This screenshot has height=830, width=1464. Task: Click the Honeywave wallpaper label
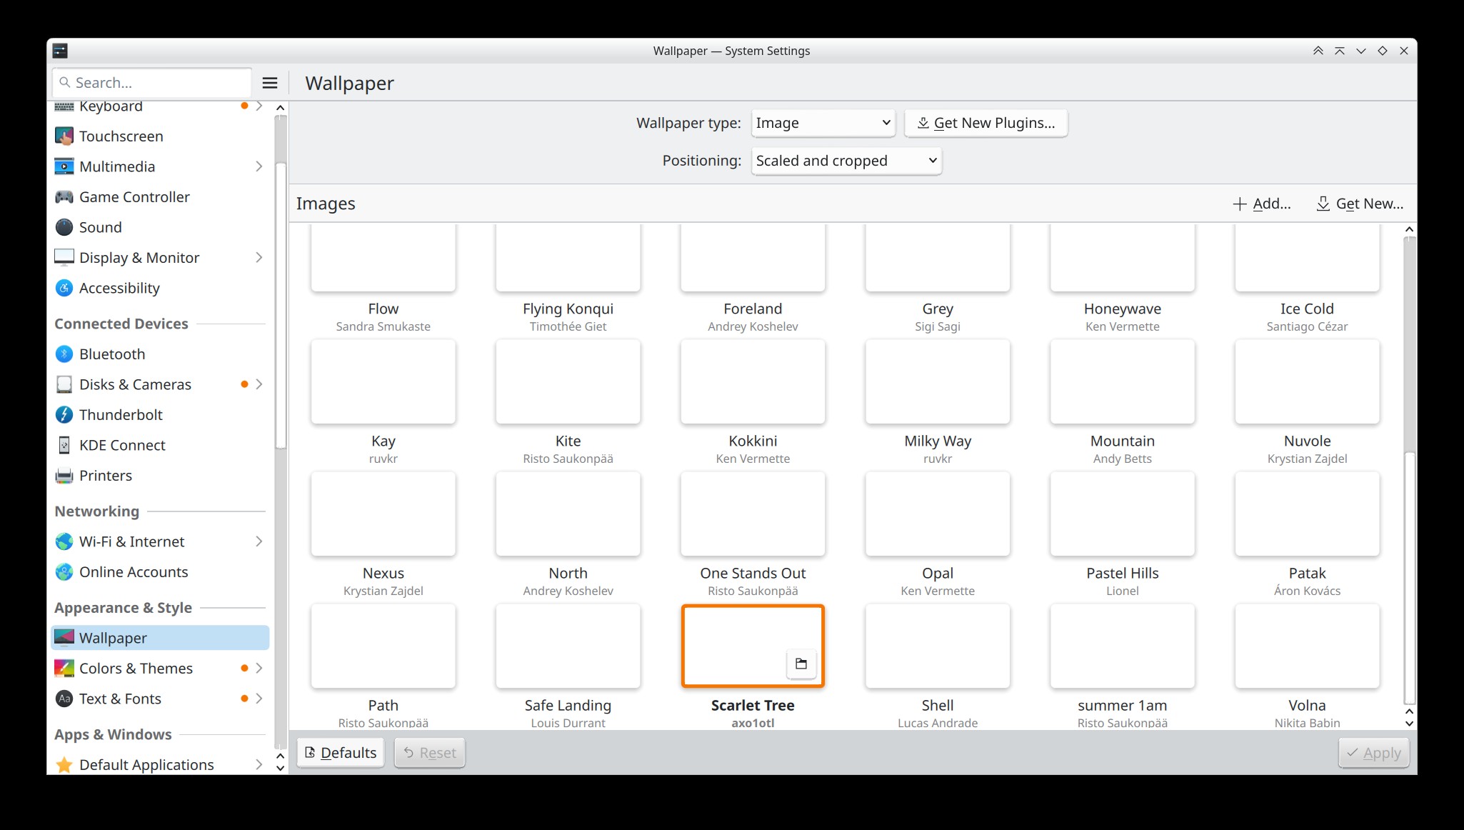pyautogui.click(x=1123, y=309)
